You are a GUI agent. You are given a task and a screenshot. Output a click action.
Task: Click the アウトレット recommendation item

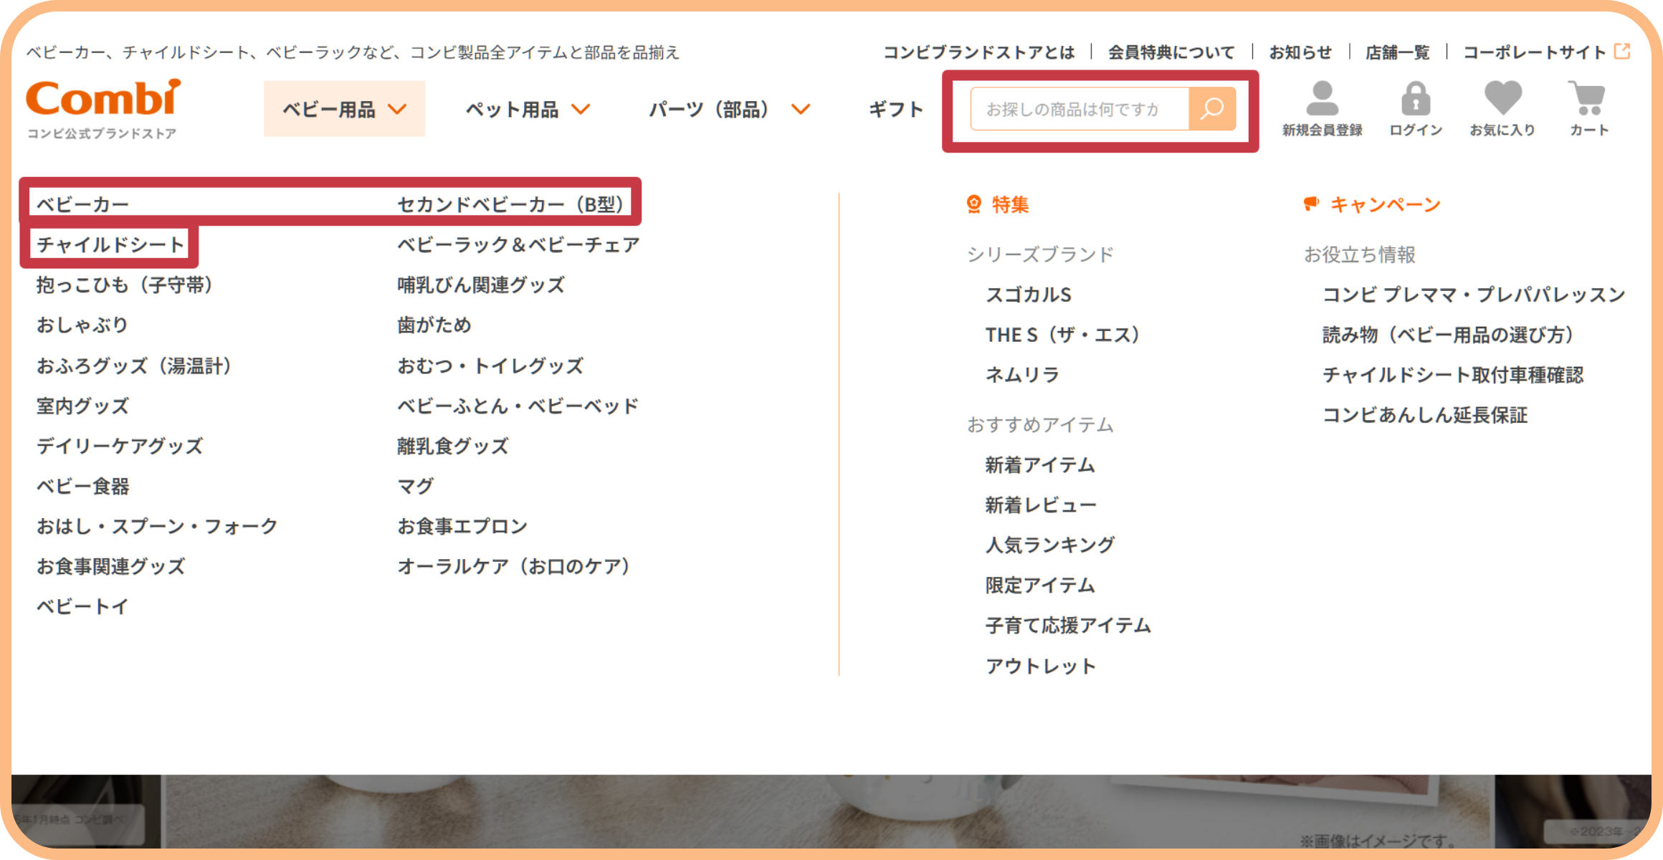(x=1041, y=665)
